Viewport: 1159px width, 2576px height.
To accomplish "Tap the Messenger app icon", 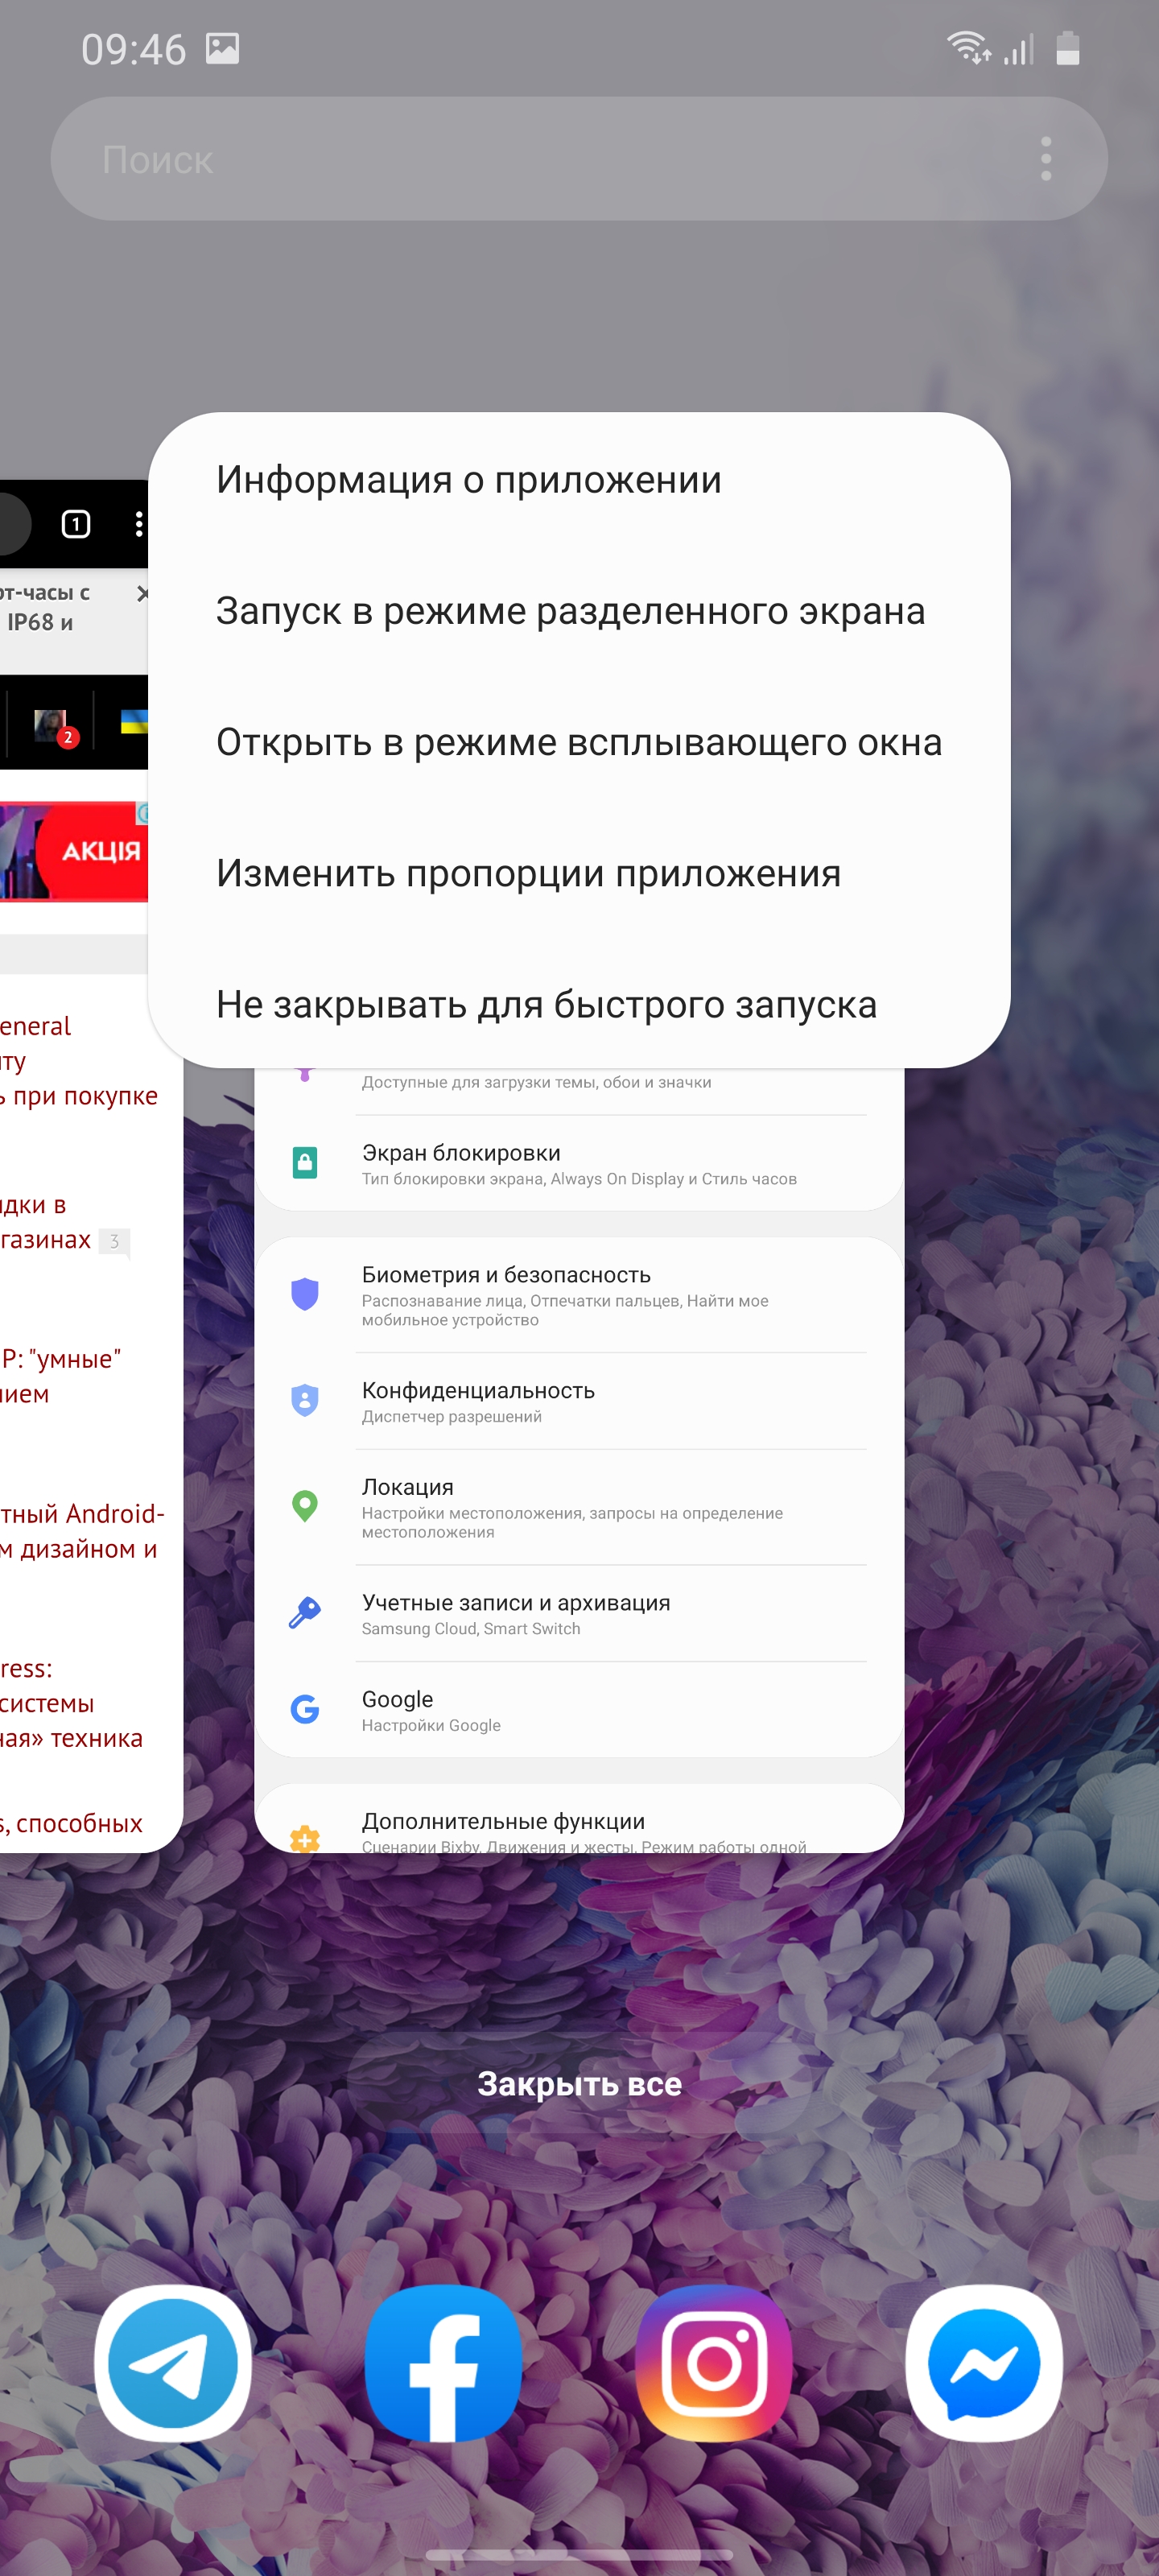I will (984, 2363).
